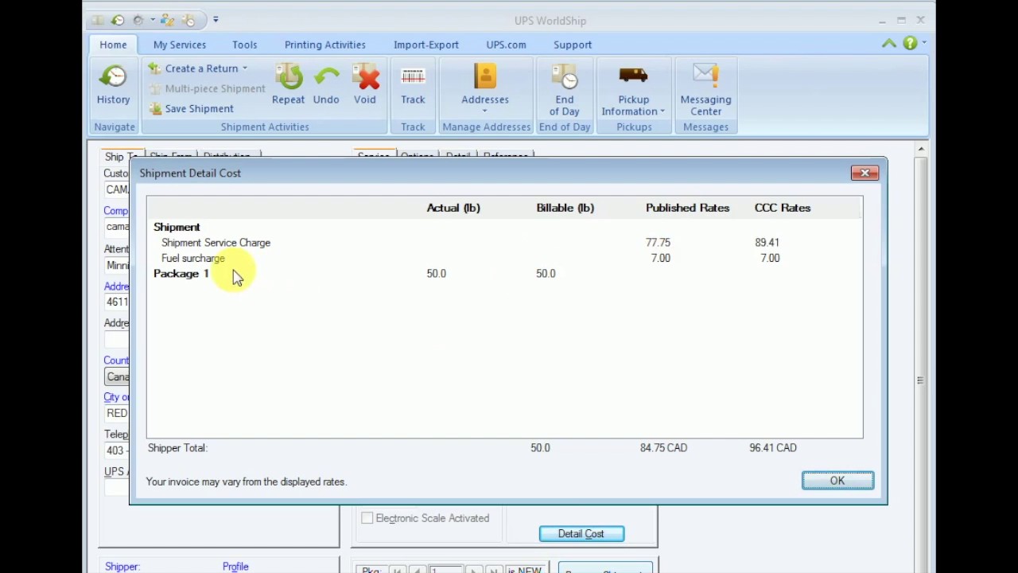Click the Repeat shipment icon
This screenshot has height=573, width=1018.
click(x=288, y=77)
